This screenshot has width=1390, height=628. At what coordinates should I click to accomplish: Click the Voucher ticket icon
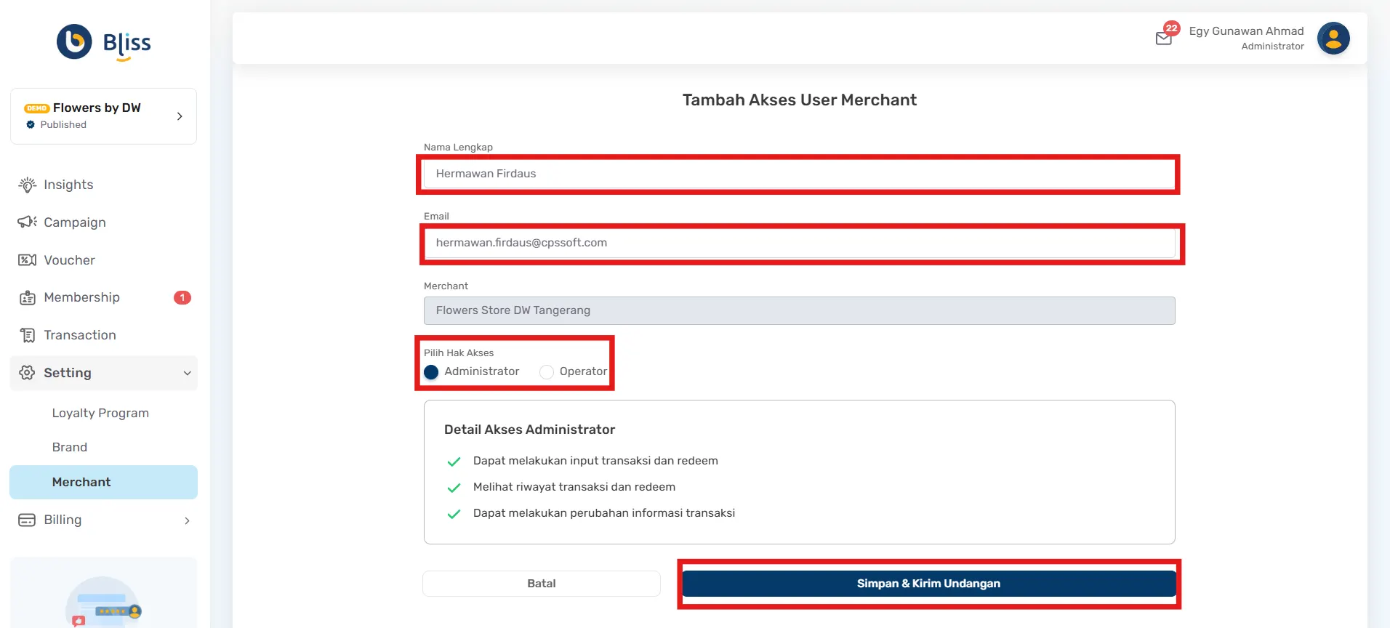(x=27, y=260)
